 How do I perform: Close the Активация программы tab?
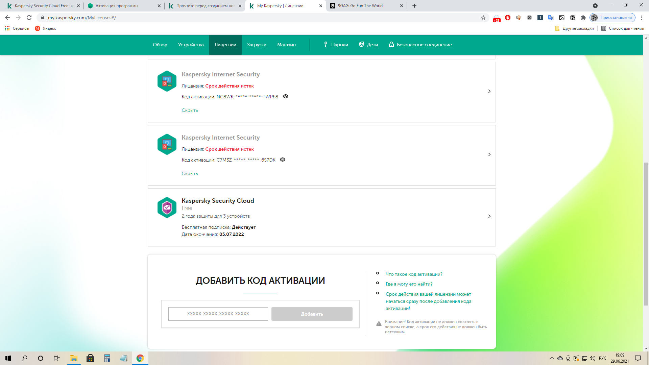pyautogui.click(x=159, y=6)
